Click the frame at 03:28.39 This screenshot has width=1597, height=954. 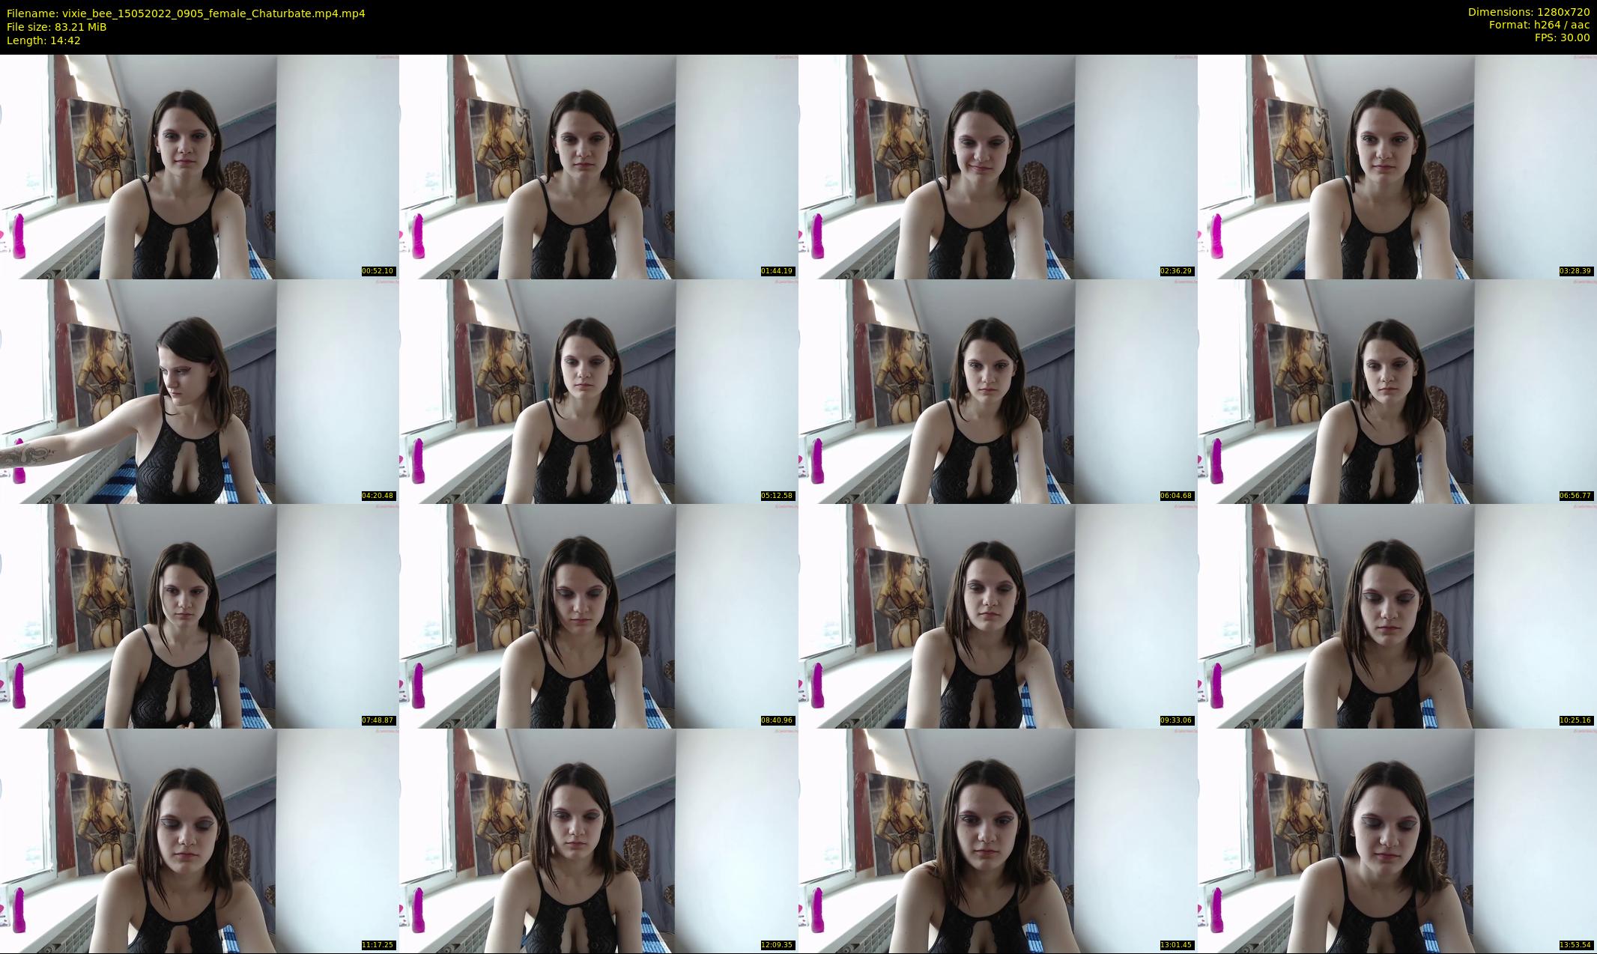point(1397,166)
